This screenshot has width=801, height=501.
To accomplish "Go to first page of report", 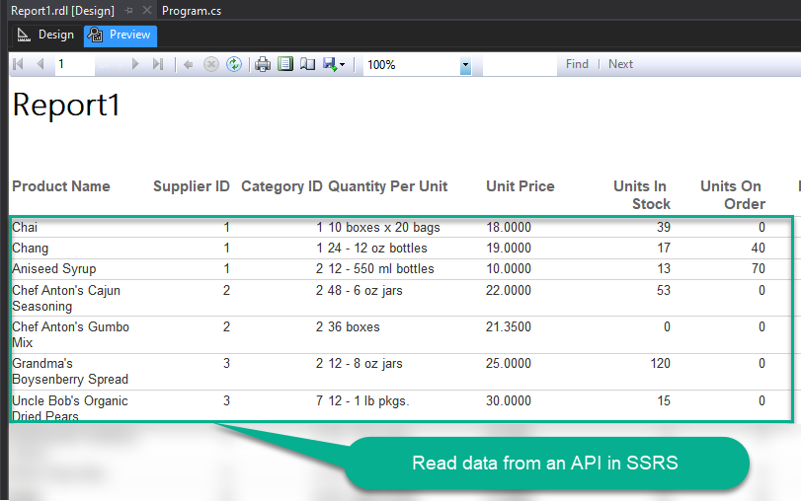I will point(19,64).
